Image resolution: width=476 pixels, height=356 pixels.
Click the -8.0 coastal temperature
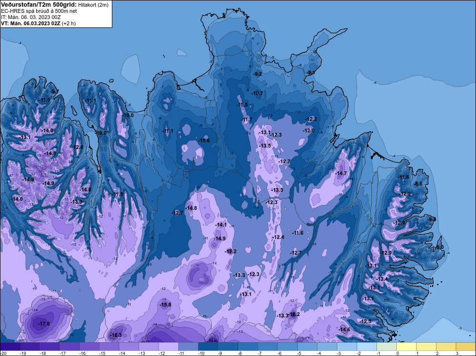(x=440, y=247)
